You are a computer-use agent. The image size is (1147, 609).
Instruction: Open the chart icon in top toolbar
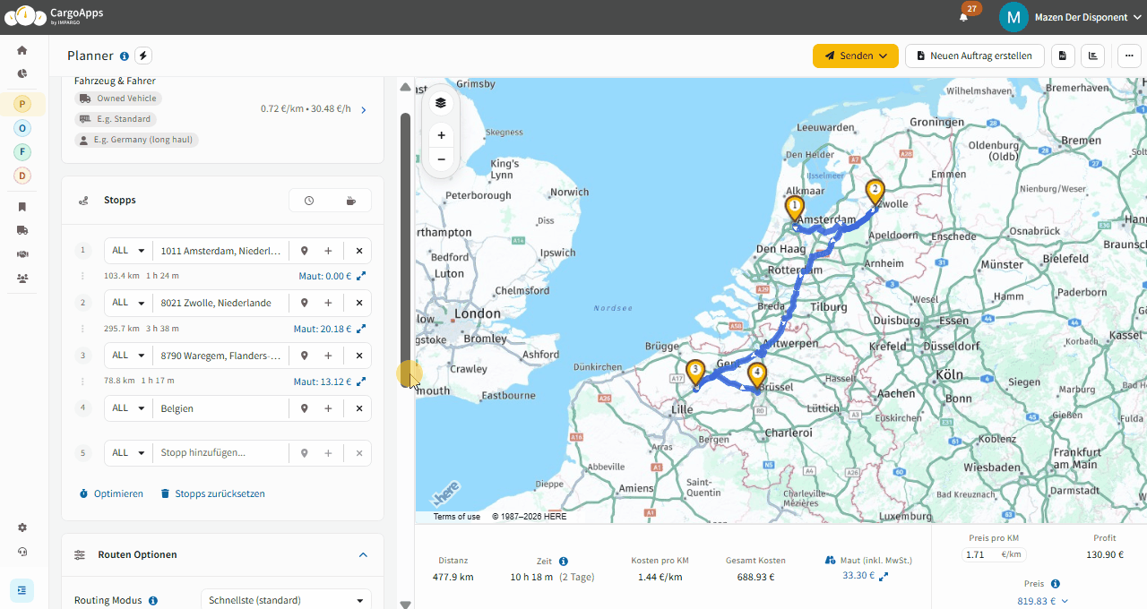(x=1092, y=56)
